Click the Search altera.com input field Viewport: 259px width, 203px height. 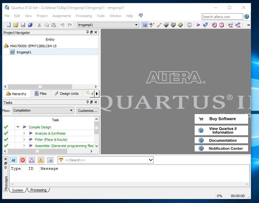tap(222, 17)
